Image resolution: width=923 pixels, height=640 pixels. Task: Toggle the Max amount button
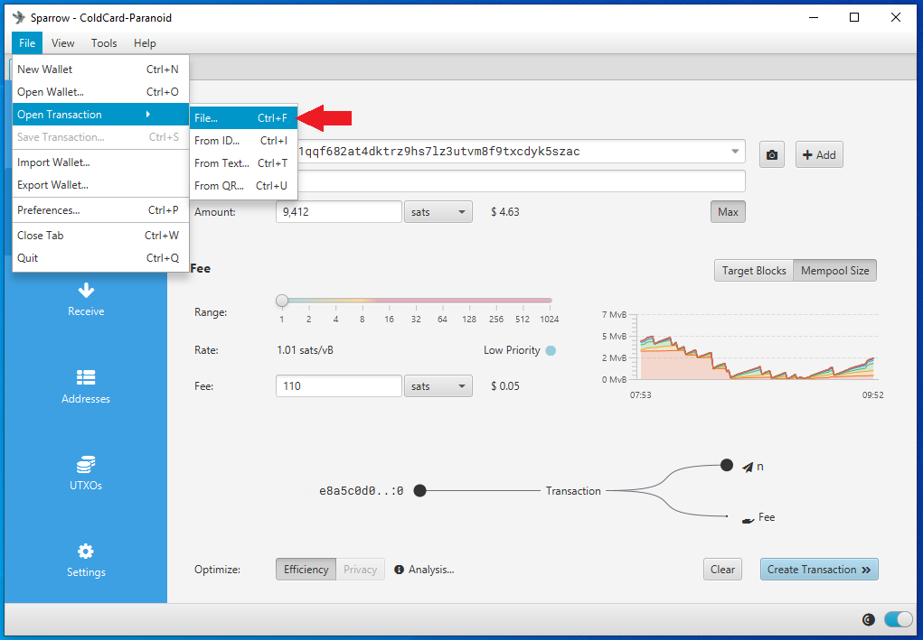(728, 212)
